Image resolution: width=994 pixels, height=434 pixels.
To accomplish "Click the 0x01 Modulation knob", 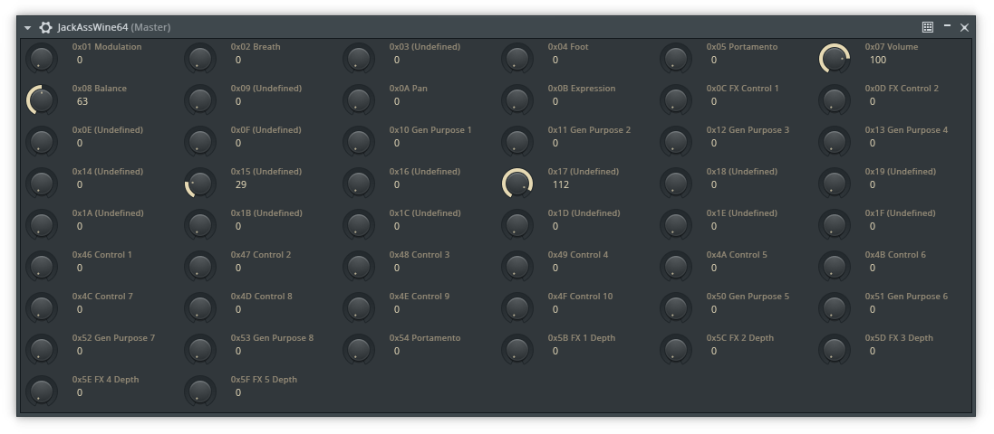I will [41, 59].
